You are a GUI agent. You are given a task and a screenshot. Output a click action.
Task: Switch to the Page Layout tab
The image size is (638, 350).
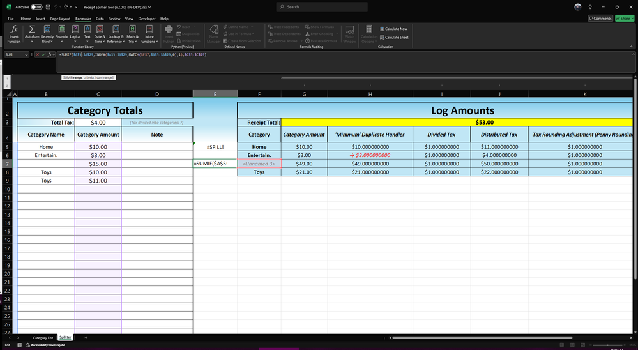coord(60,19)
